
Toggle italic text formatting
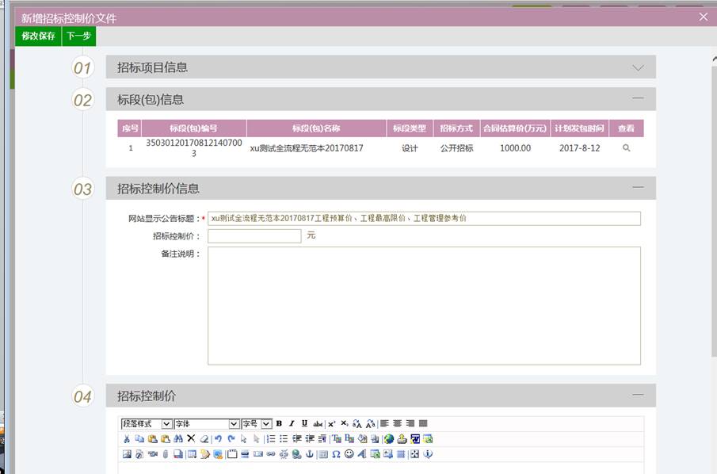[x=292, y=424]
